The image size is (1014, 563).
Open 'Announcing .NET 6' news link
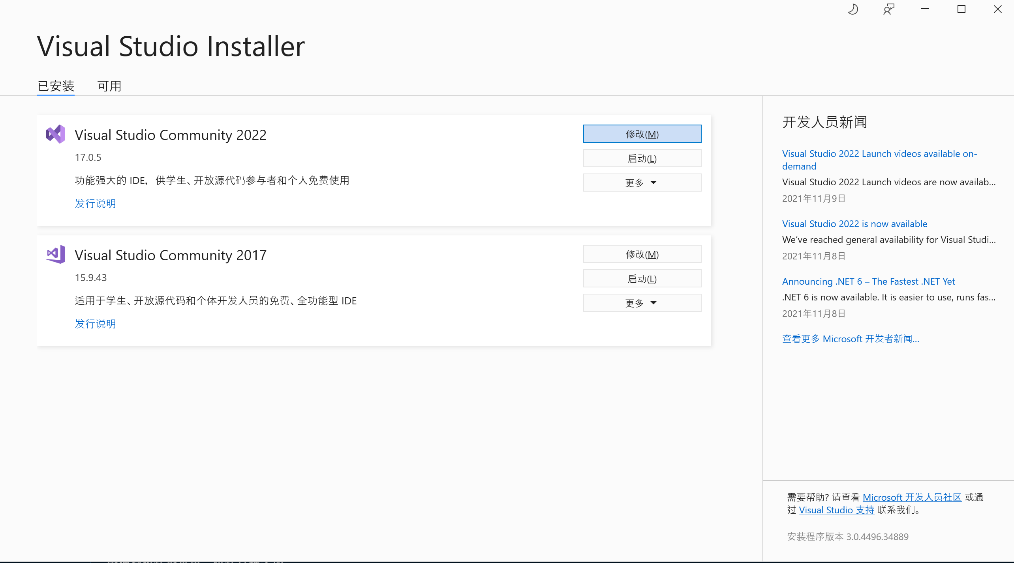click(868, 281)
